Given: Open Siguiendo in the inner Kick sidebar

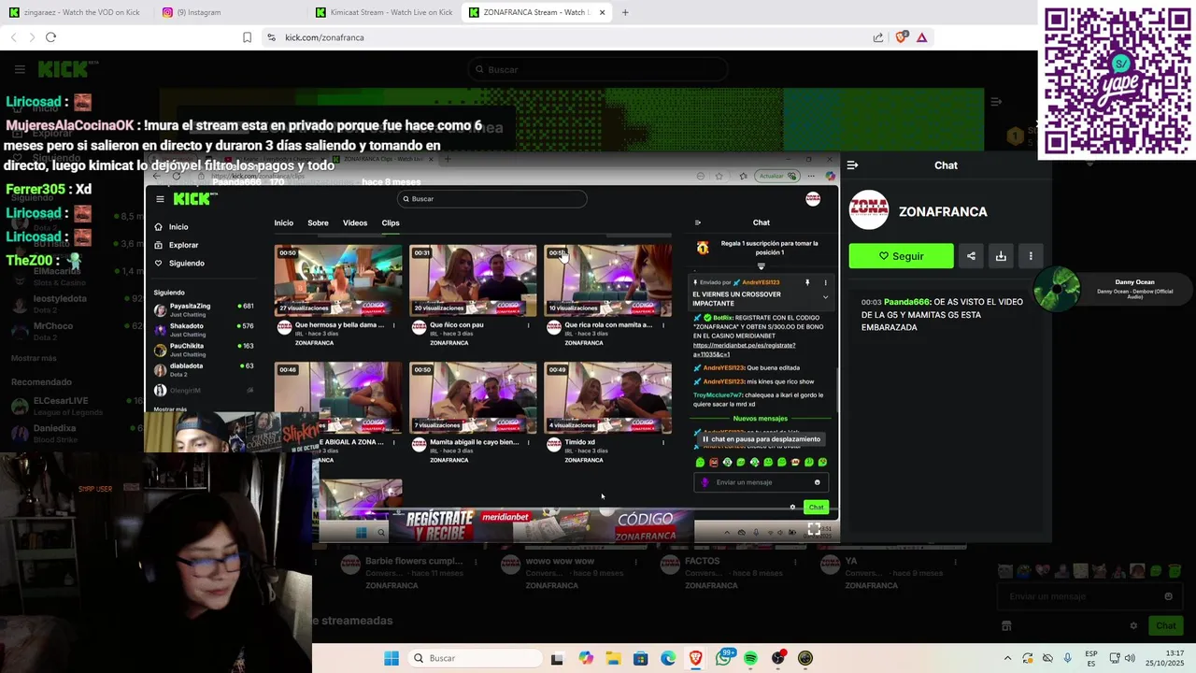Looking at the screenshot, I should pos(186,263).
